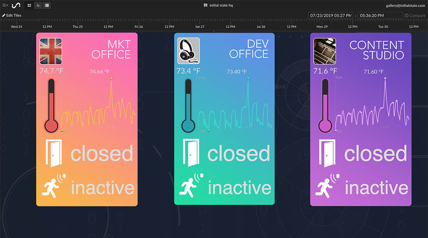428x238 pixels.
Task: Click Sat 27 on the timeline
Action: point(200,26)
